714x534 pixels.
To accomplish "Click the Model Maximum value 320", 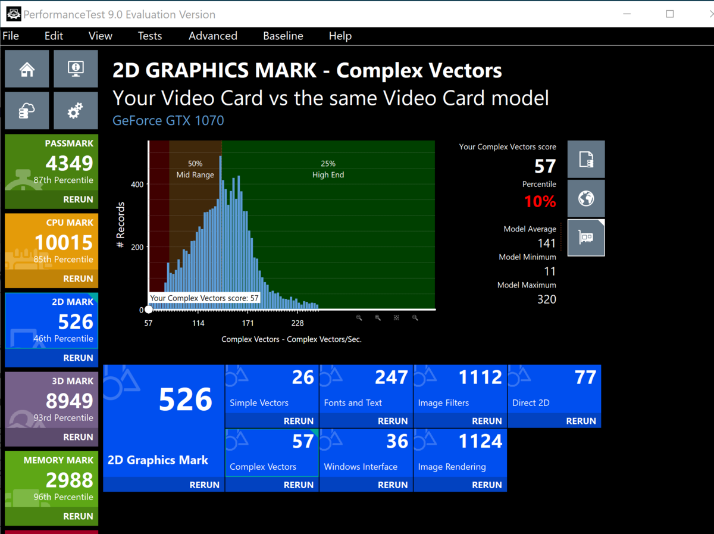I will click(546, 299).
